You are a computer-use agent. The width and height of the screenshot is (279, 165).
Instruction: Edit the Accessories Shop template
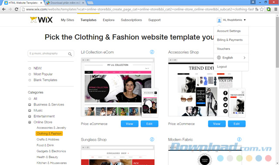(x=237, y=124)
